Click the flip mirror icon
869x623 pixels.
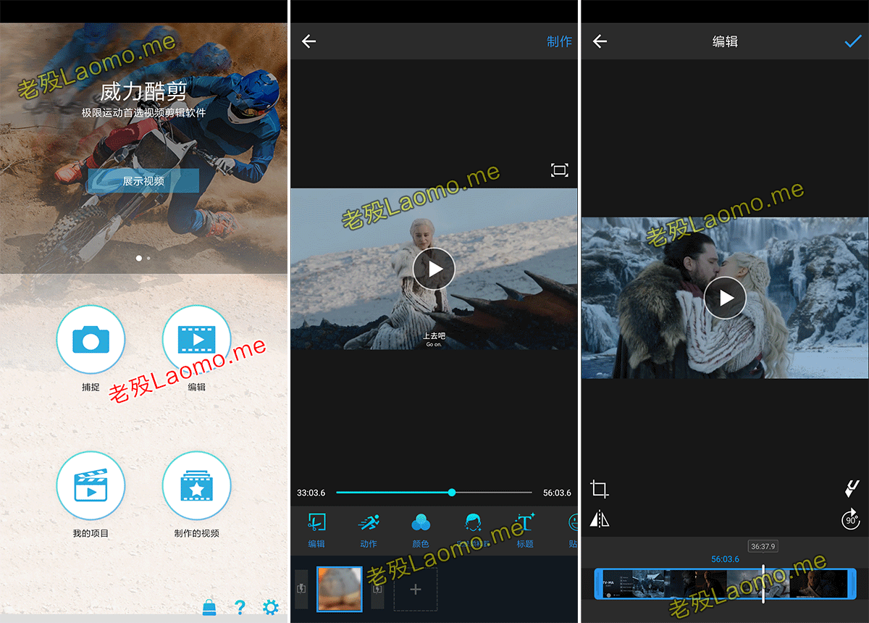[x=599, y=519]
